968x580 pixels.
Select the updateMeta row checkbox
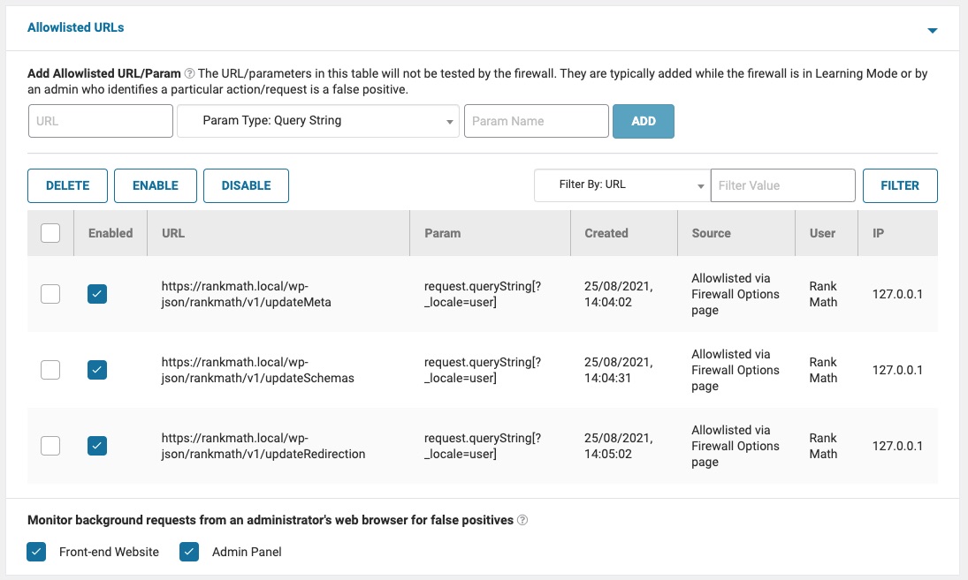[50, 294]
